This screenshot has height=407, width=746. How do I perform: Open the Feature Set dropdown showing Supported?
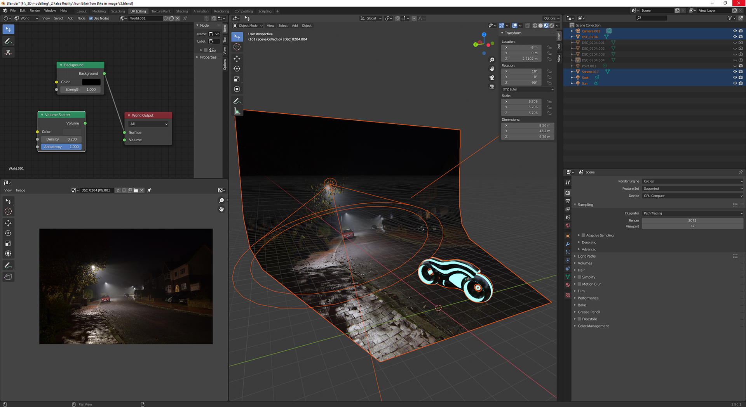coord(692,189)
